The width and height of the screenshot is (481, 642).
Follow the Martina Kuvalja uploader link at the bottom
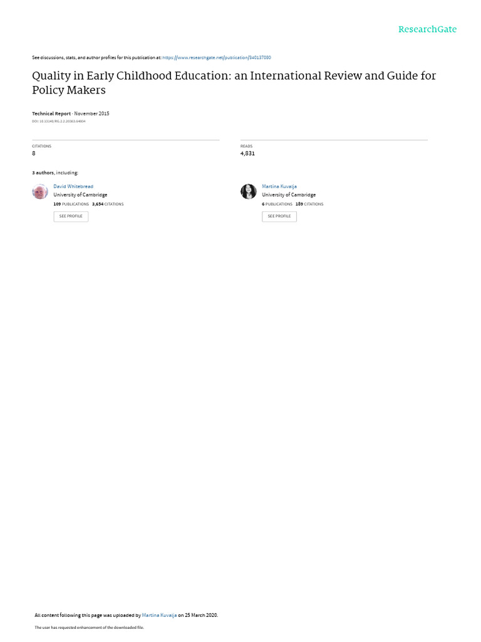point(160,615)
